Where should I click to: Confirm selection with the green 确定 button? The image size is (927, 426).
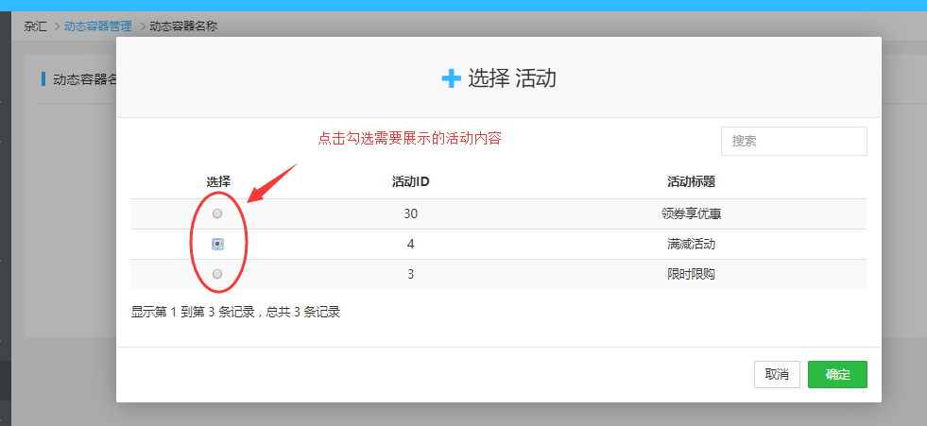[x=837, y=374]
